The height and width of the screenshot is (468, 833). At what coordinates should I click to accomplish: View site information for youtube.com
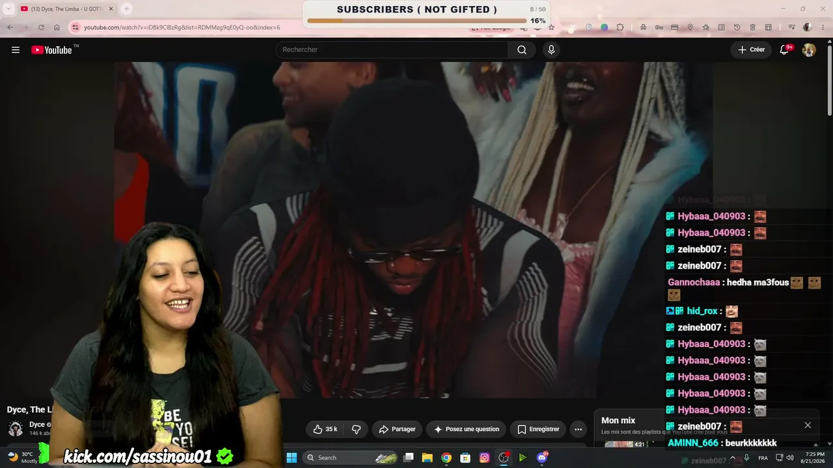click(75, 27)
